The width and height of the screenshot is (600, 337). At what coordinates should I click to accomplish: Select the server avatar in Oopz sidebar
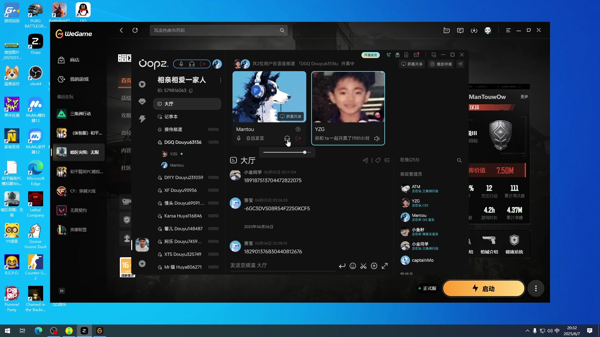coord(142,245)
